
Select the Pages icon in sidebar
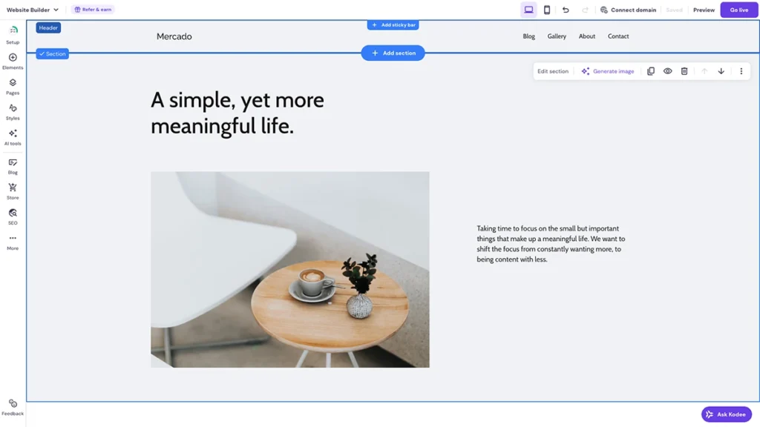[13, 87]
